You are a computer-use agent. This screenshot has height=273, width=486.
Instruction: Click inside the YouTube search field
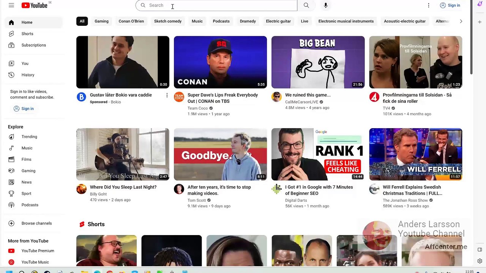[216, 5]
